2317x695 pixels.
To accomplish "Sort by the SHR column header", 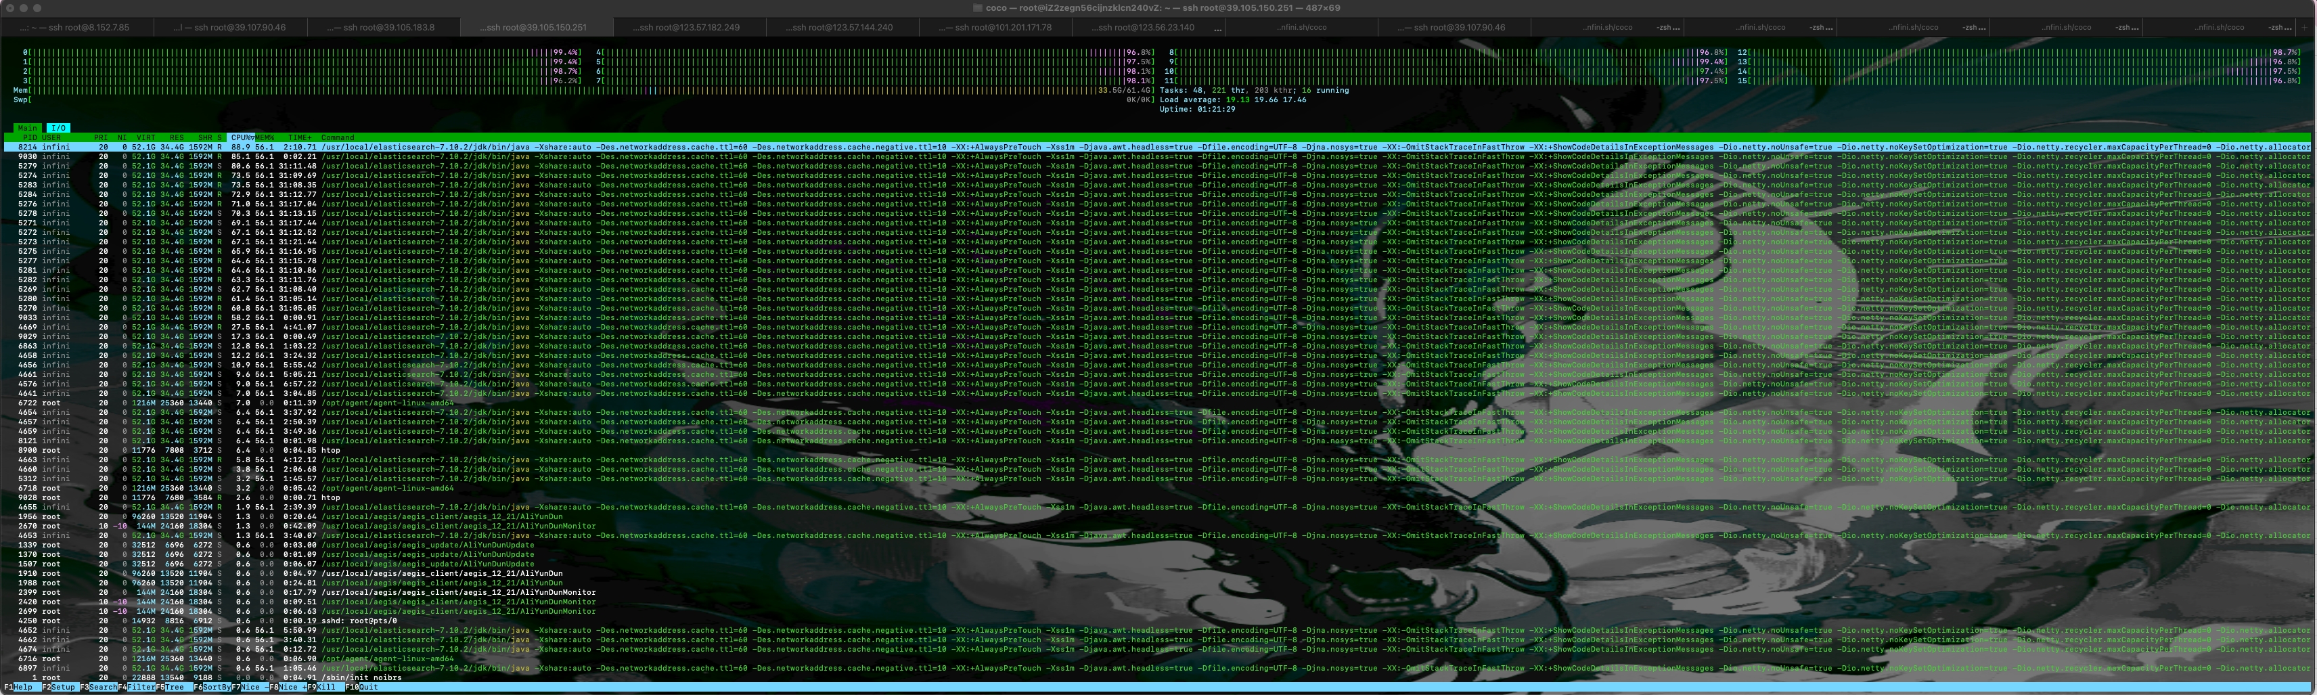I will pos(206,137).
